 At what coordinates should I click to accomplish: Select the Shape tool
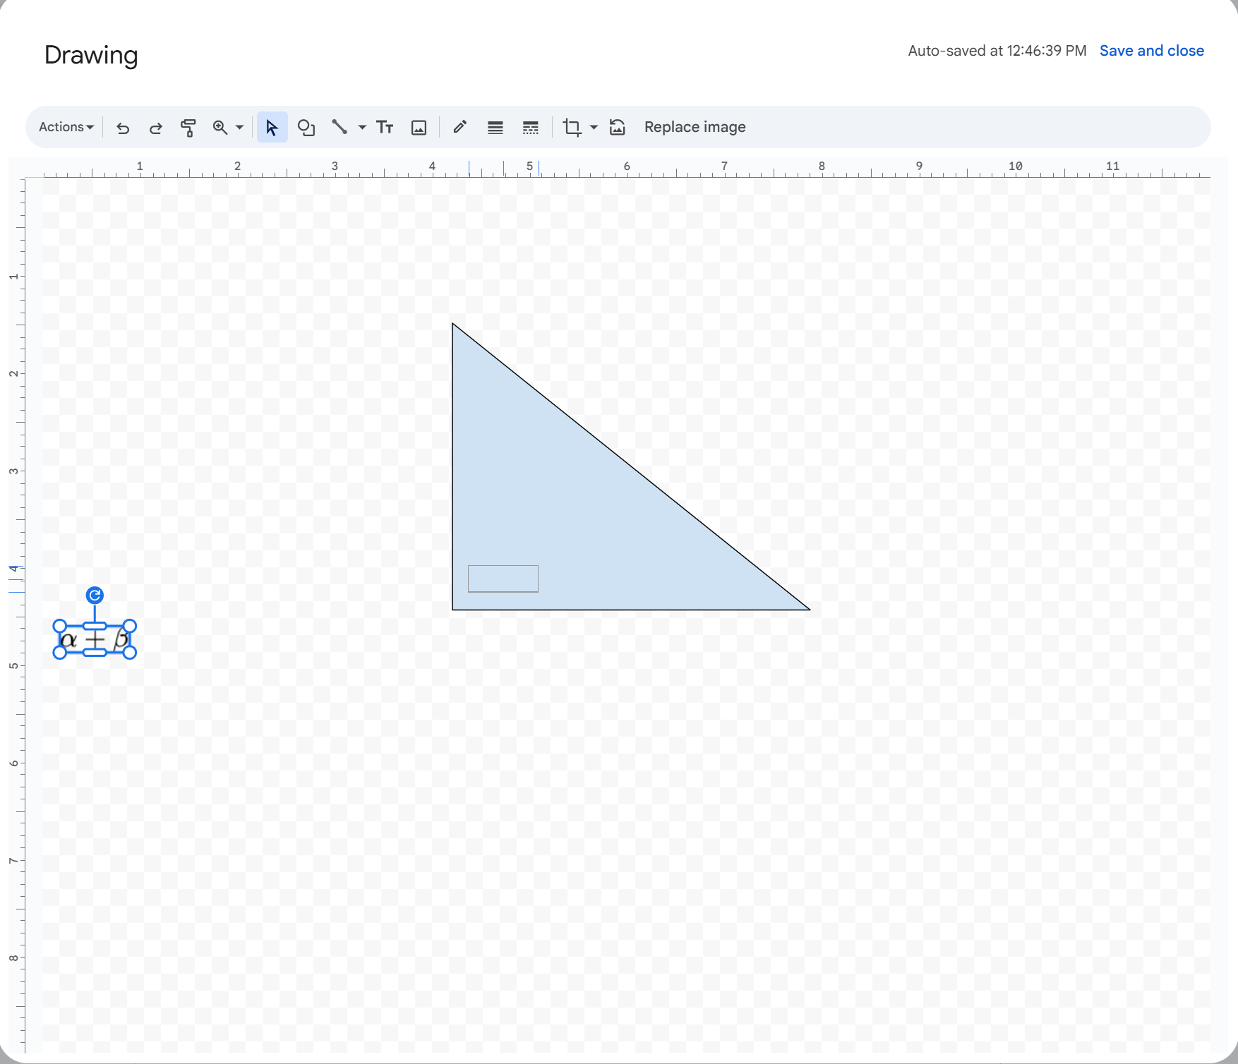point(306,127)
